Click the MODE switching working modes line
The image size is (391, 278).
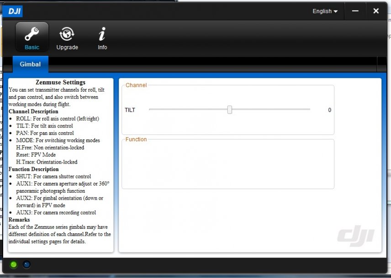[x=58, y=140]
